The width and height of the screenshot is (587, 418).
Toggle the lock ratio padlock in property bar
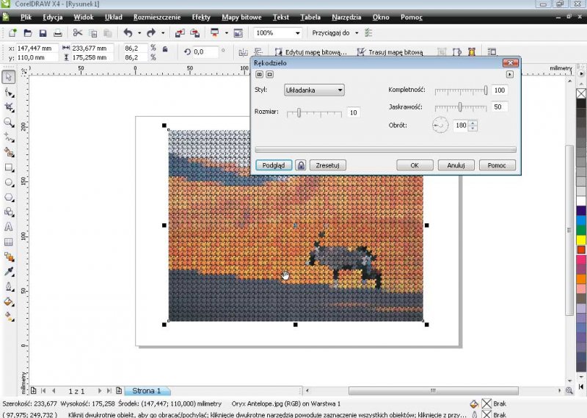pos(165,50)
